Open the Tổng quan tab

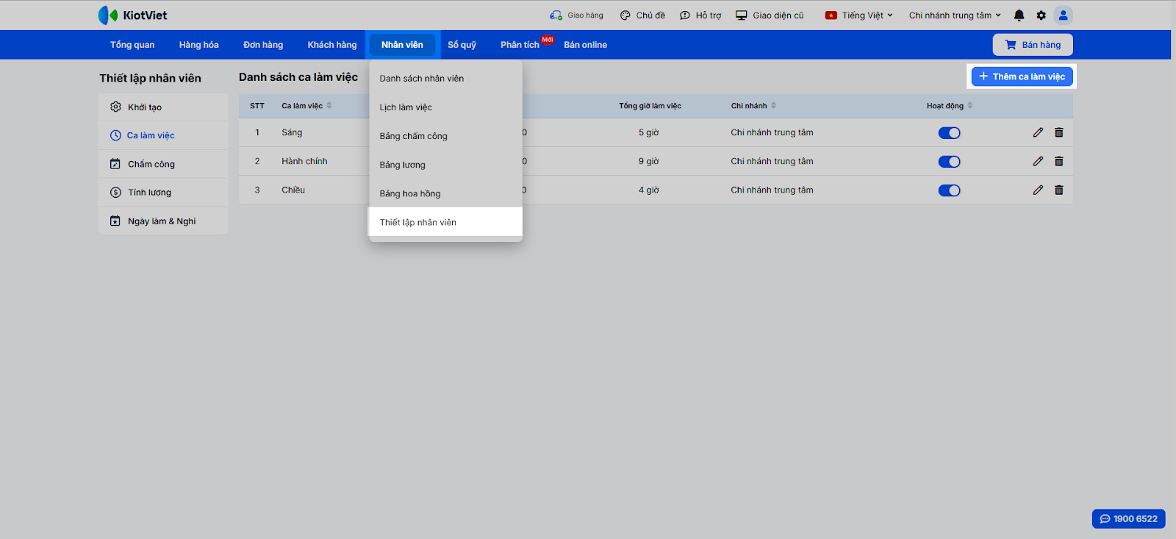132,45
